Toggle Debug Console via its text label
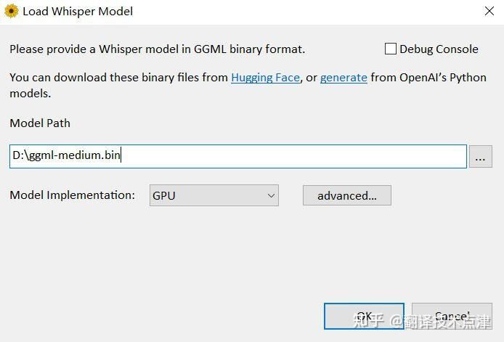504x342 pixels. 439,49
